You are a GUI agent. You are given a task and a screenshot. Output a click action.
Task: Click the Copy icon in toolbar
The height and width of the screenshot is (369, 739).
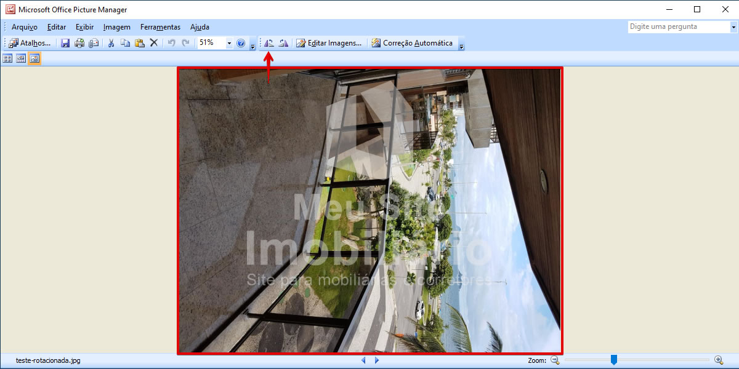pos(125,43)
